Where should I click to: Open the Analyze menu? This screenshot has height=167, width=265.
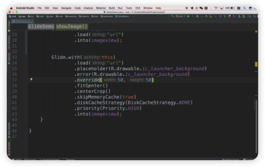point(88,8)
